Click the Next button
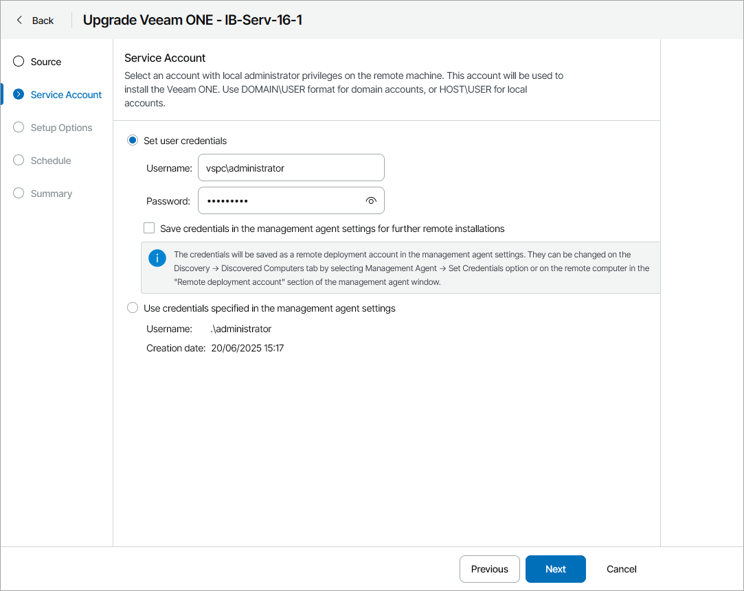The image size is (744, 591). pyautogui.click(x=555, y=568)
